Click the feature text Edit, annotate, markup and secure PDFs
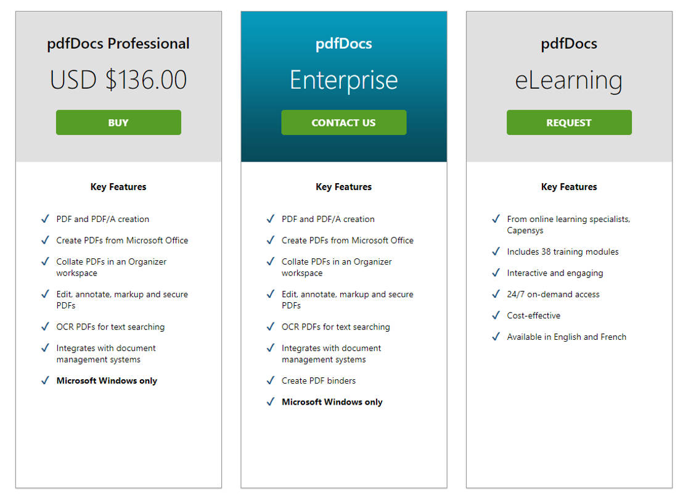This screenshot has height=494, width=683. pos(122,300)
